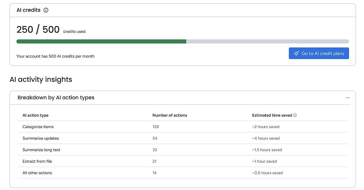
Task: Select the Summarize updates row
Action: (x=183, y=138)
